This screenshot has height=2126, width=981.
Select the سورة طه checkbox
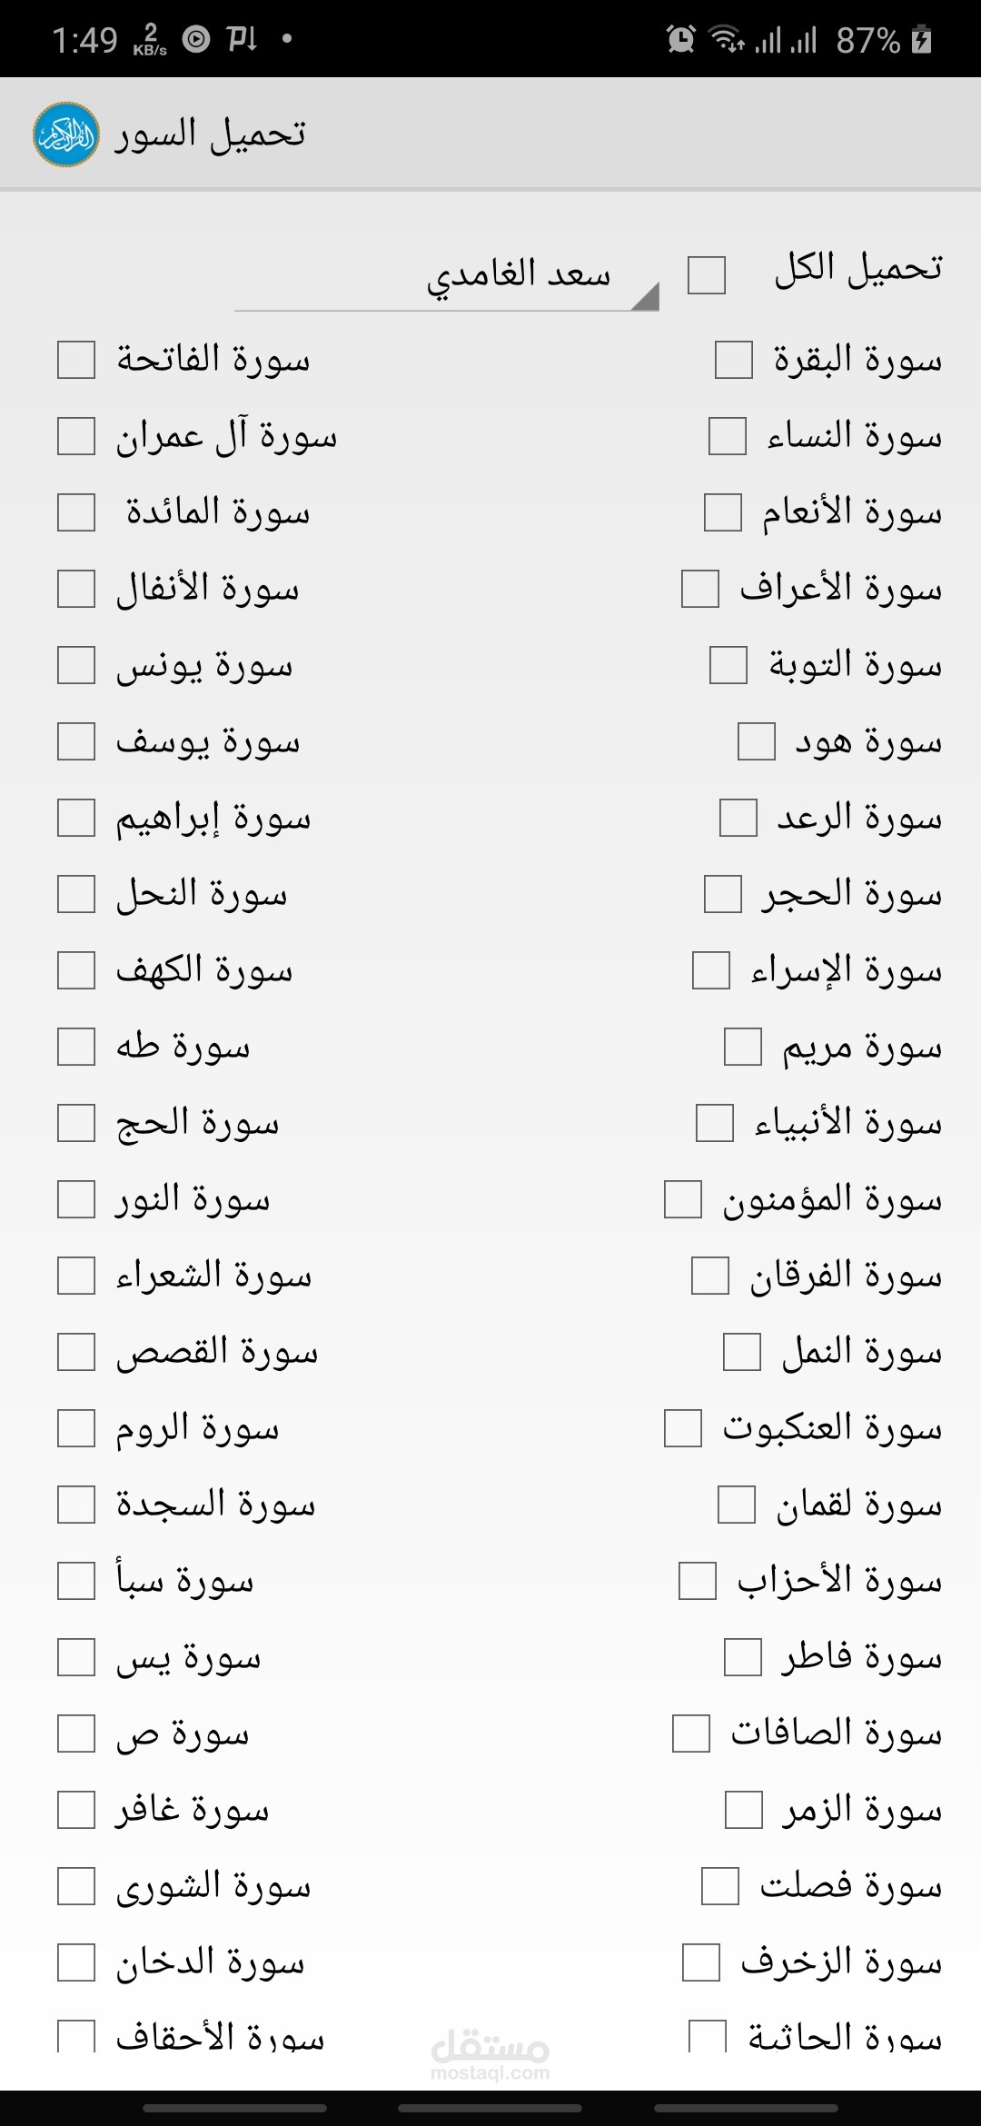(x=76, y=1047)
